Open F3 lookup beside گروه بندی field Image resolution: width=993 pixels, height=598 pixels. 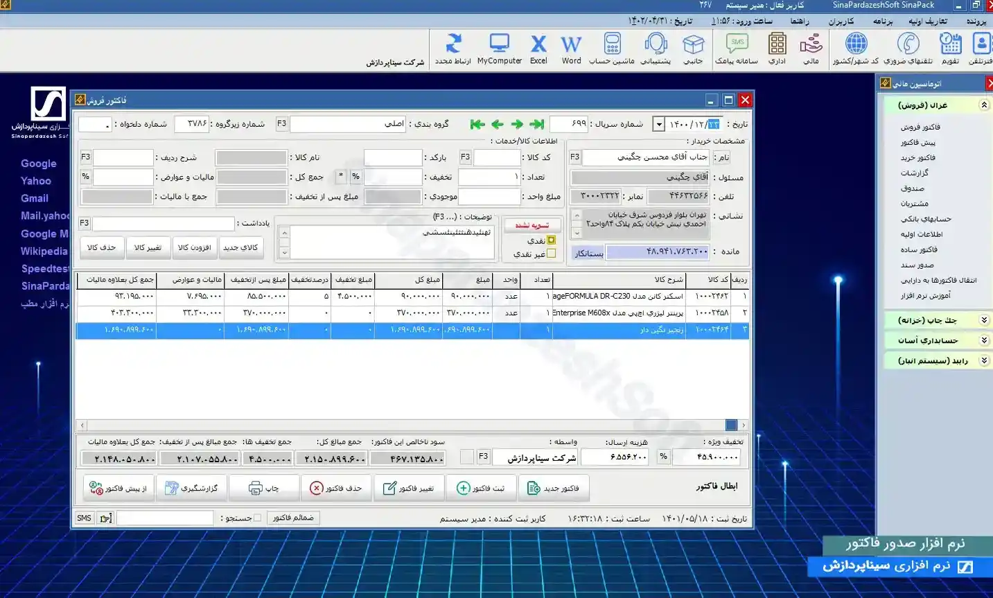tap(281, 124)
